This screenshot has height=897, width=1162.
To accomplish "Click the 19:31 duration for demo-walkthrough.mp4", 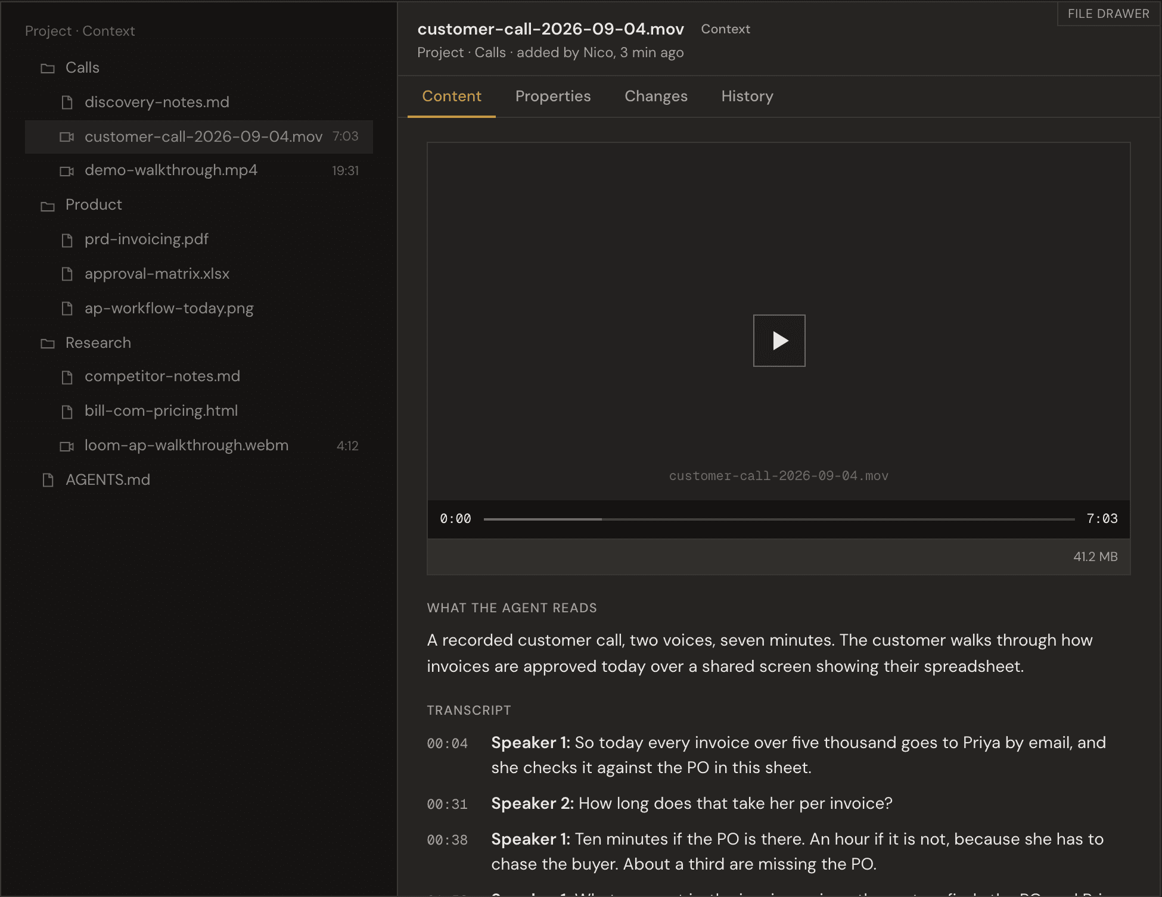I will pos(345,171).
